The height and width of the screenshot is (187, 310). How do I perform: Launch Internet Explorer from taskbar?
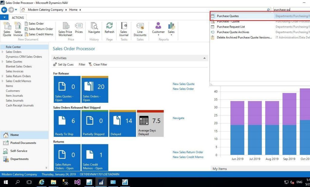point(41,182)
